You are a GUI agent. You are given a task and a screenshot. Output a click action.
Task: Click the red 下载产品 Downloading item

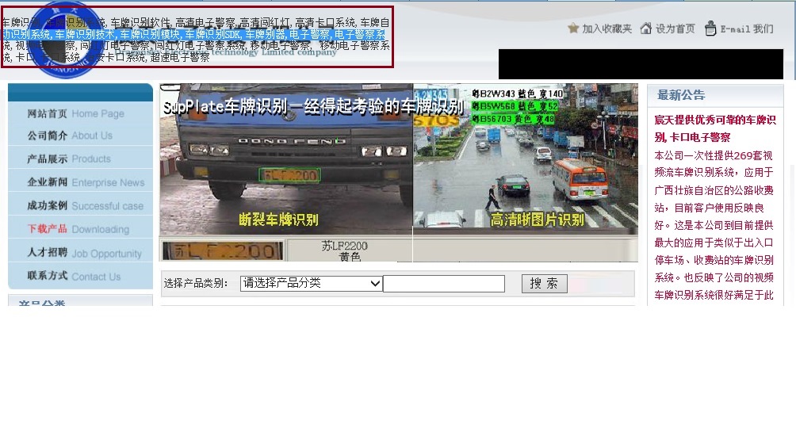click(78, 229)
